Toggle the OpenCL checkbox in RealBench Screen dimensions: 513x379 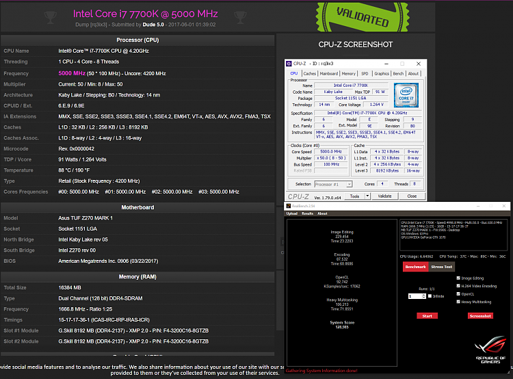(x=458, y=294)
